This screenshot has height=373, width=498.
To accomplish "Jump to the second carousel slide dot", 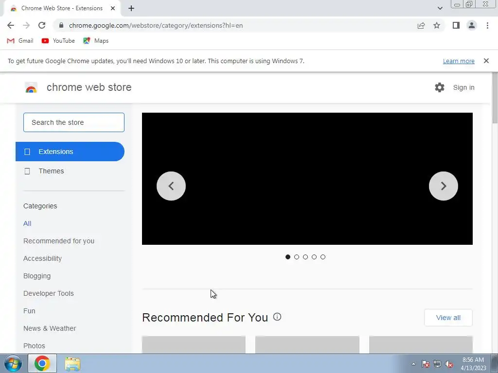I will point(297,257).
